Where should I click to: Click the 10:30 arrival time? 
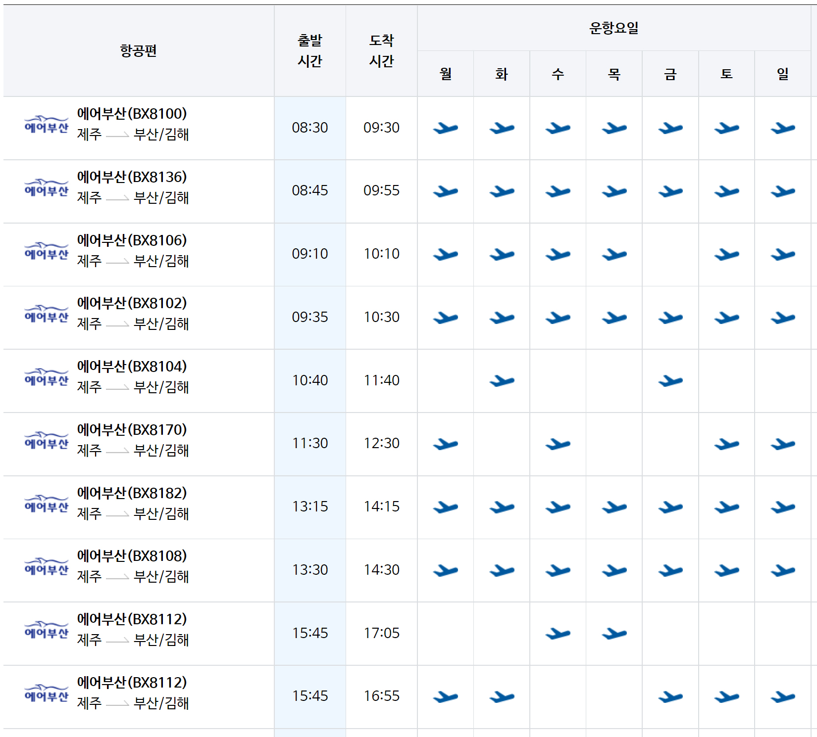pos(381,317)
